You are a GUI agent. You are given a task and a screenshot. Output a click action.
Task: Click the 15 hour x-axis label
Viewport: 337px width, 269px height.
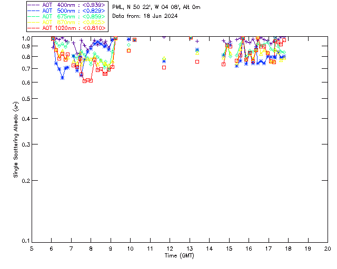point(229,249)
